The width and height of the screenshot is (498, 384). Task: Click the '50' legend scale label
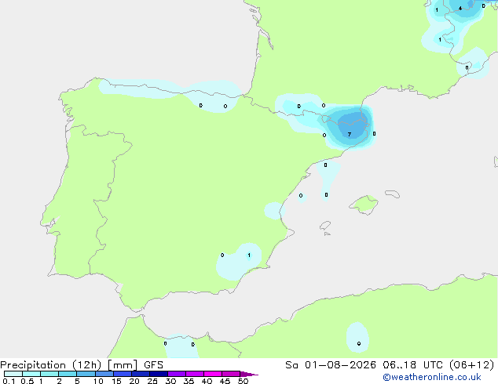coord(243,381)
